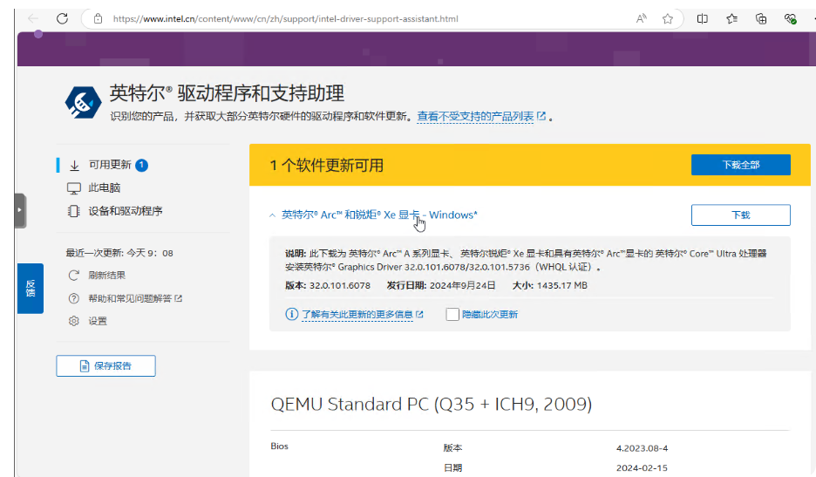Viewport: 816px width, 477px height.
Task: View site info via lock icon
Action: [x=98, y=18]
